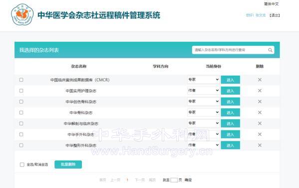Viewport: 299px width, 188px height.
Task: Delete 中华解剖与临床杂志 row with X icon
Action: click(260, 123)
